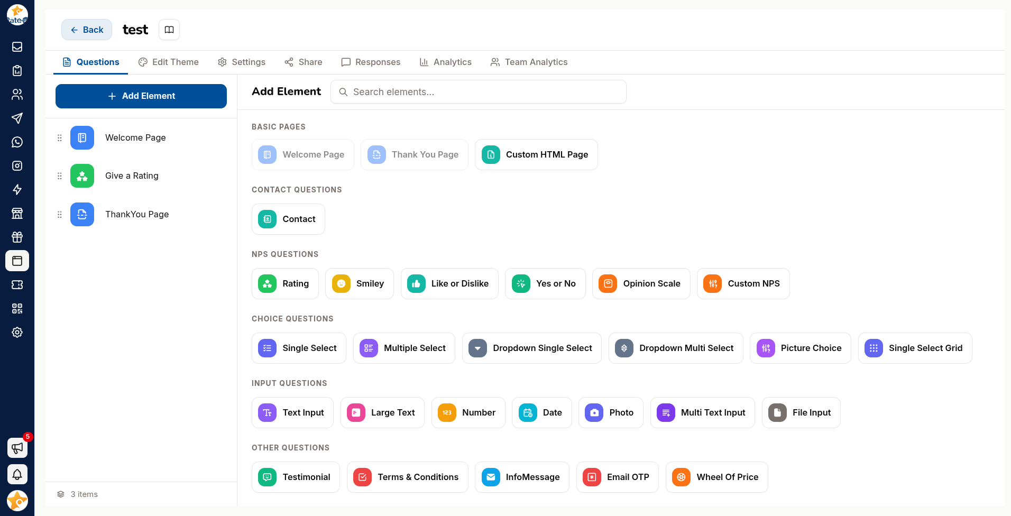Add a Terms & Conditions element
Viewport: 1011px width, 516px height.
408,477
